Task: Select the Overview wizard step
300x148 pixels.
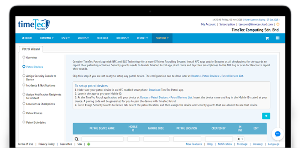Action: pos(31,58)
